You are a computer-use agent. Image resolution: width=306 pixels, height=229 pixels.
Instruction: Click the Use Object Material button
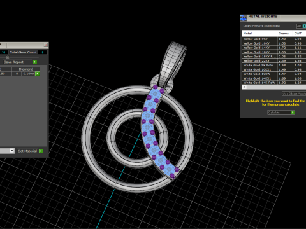coord(294,94)
